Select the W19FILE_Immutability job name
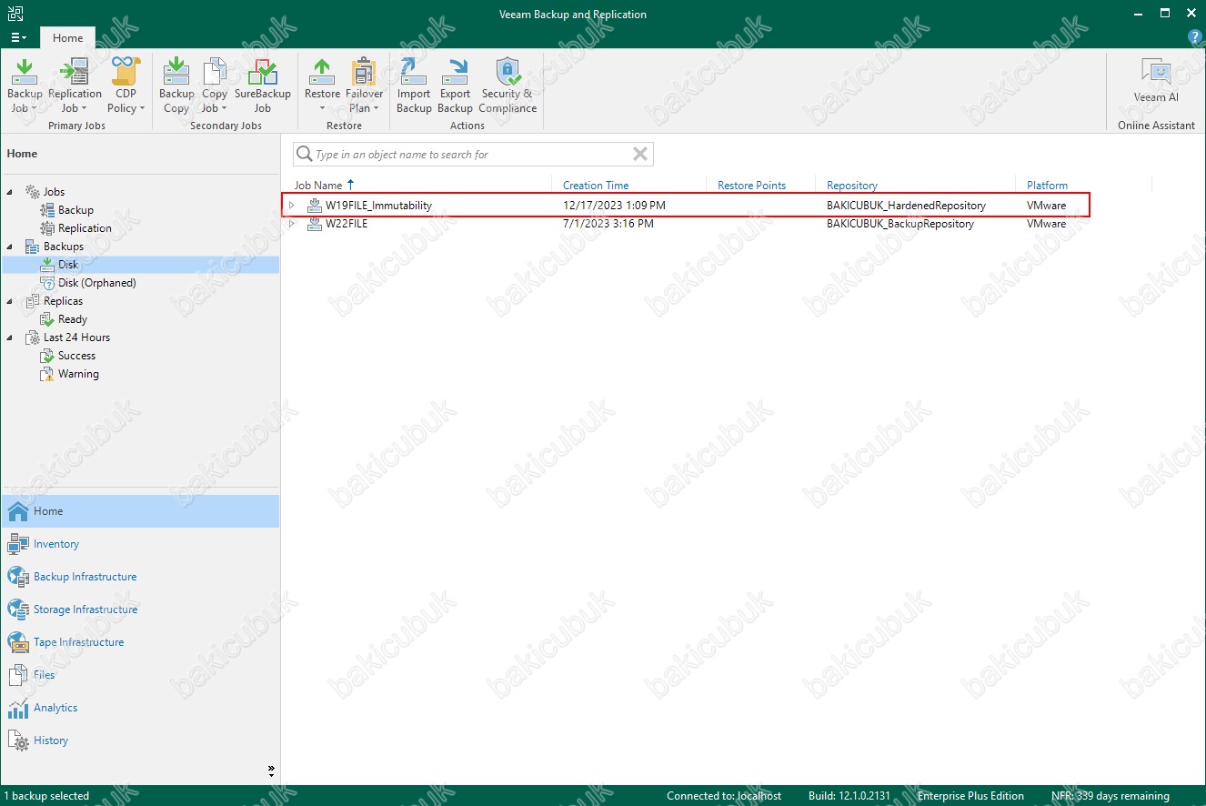1206x806 pixels. tap(378, 206)
